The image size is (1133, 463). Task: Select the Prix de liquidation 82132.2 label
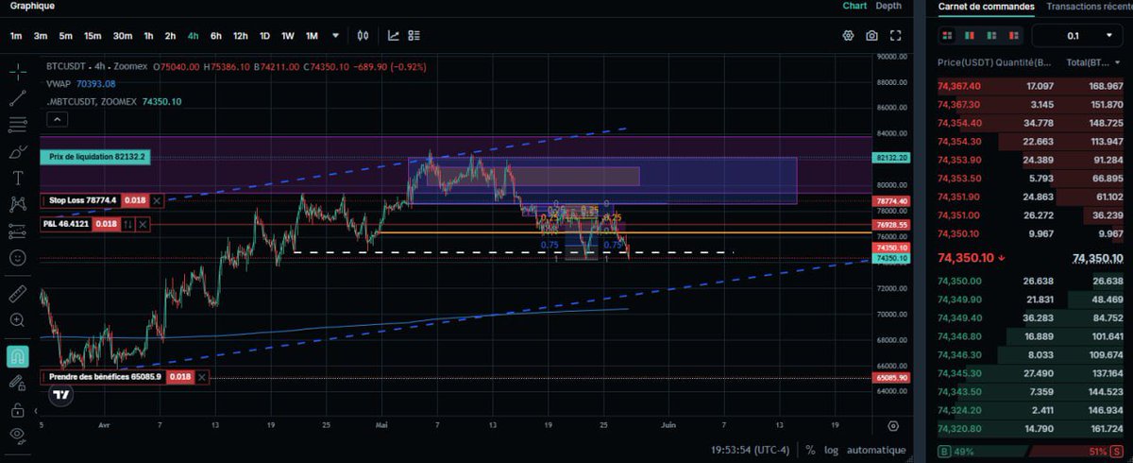94,157
